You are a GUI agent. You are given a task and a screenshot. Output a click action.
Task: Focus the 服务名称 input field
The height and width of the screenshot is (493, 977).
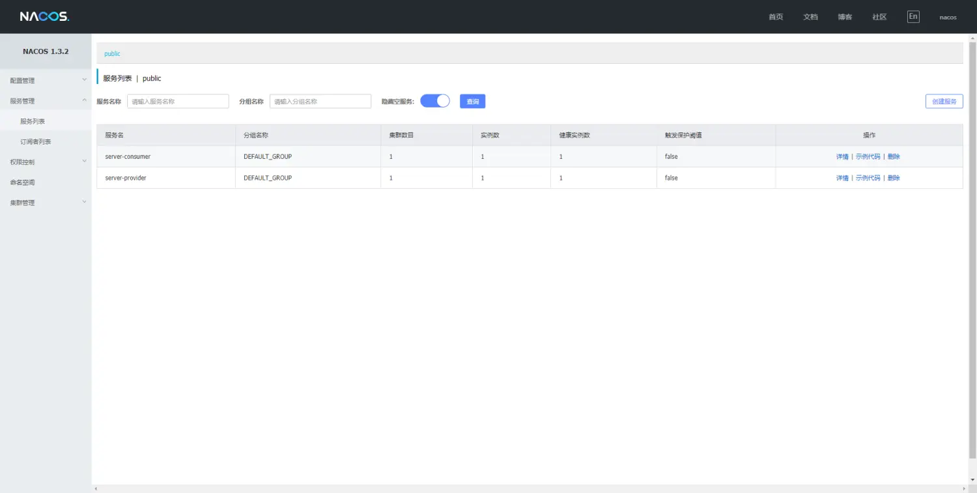coord(178,101)
